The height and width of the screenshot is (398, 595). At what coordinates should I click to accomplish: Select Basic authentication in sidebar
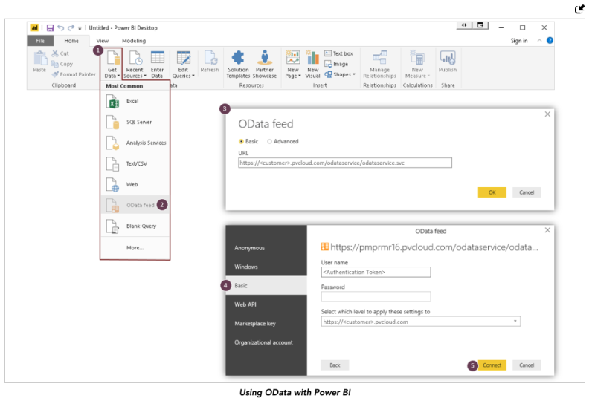coord(266,286)
